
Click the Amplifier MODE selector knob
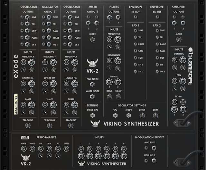click(179, 40)
